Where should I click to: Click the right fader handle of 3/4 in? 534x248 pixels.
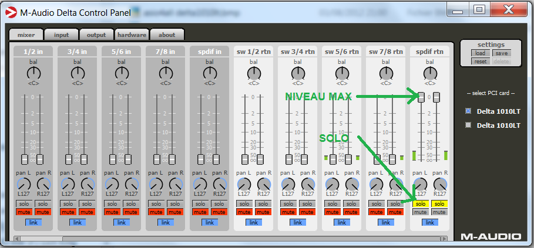(84, 159)
